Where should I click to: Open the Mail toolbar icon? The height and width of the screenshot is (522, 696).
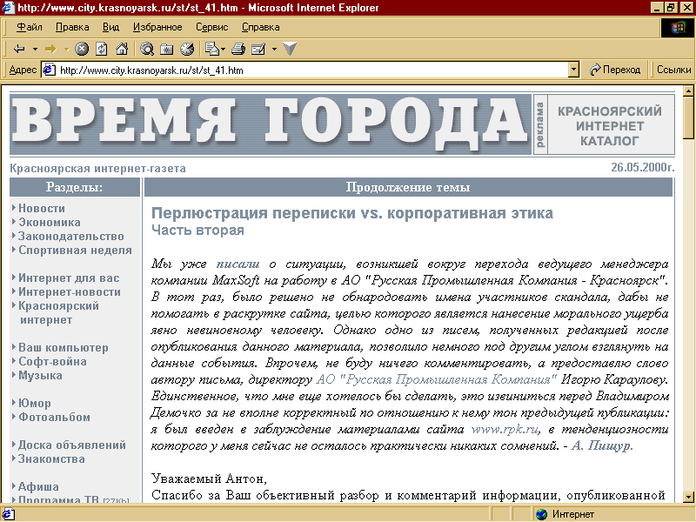tap(212, 49)
